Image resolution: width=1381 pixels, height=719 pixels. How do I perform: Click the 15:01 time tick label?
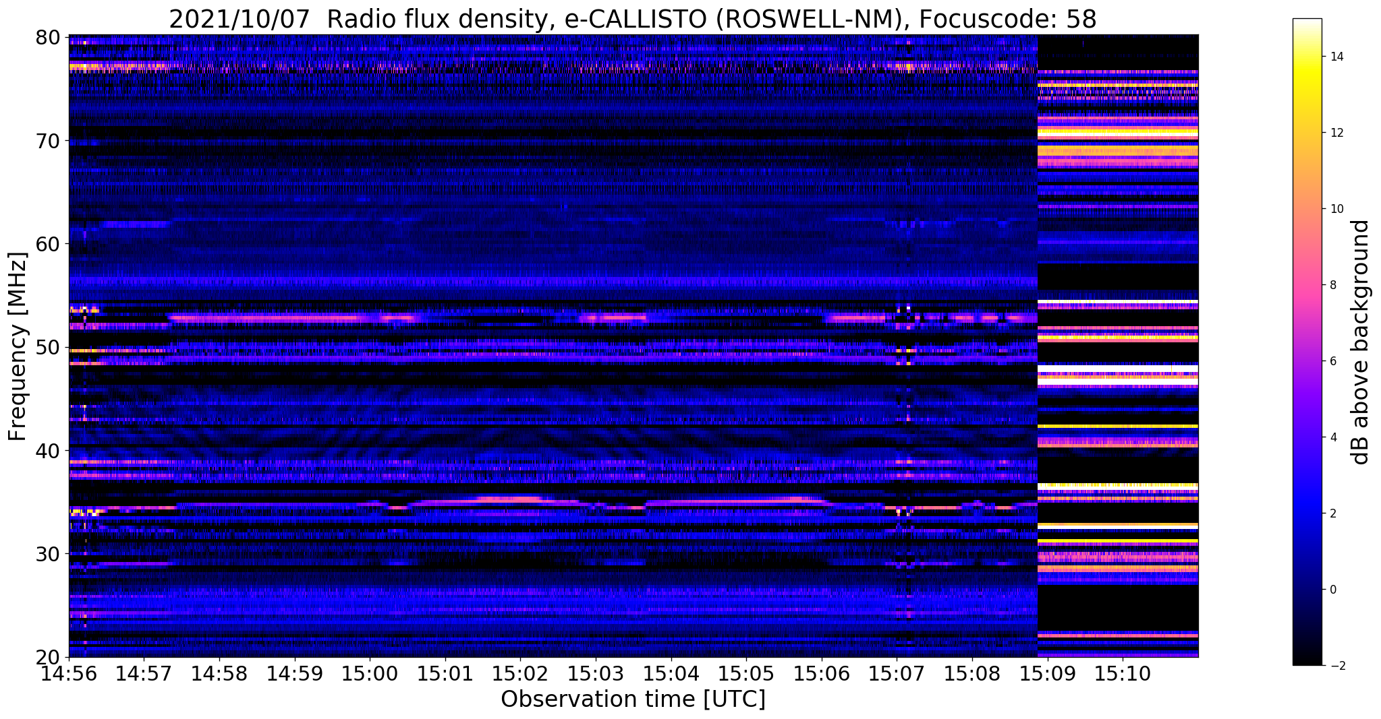tap(445, 674)
